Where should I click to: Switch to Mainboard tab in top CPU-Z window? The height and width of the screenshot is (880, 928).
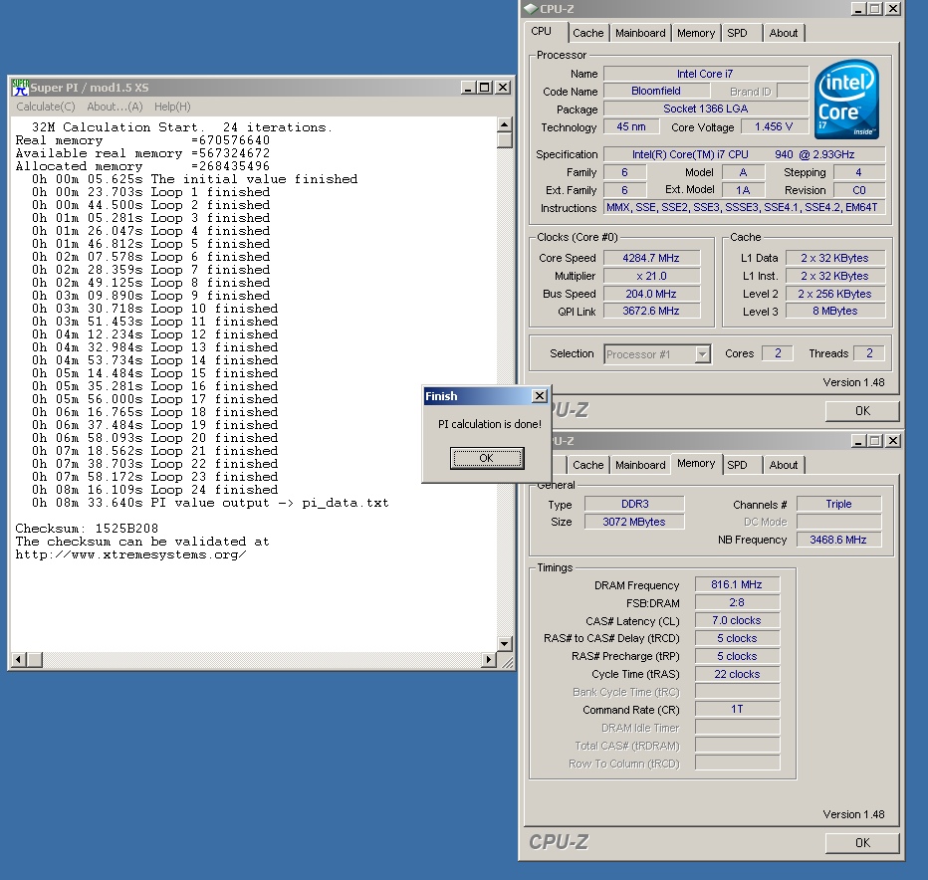click(x=640, y=33)
